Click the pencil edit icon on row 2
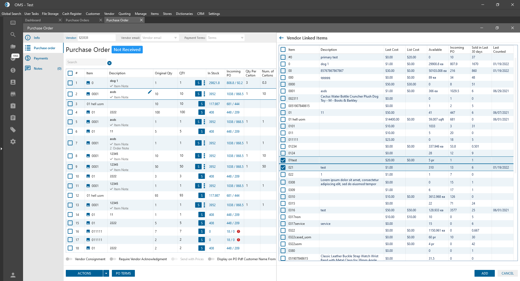 tap(150, 92)
